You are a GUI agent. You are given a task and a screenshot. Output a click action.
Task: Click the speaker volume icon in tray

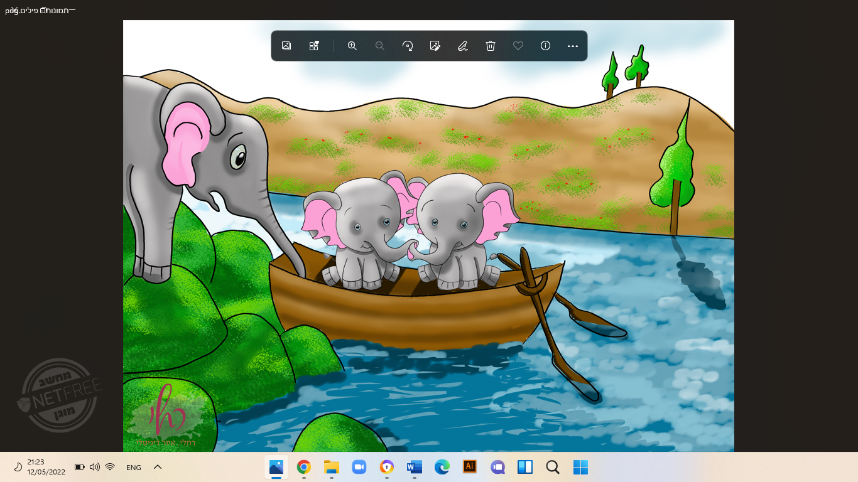[x=95, y=467]
